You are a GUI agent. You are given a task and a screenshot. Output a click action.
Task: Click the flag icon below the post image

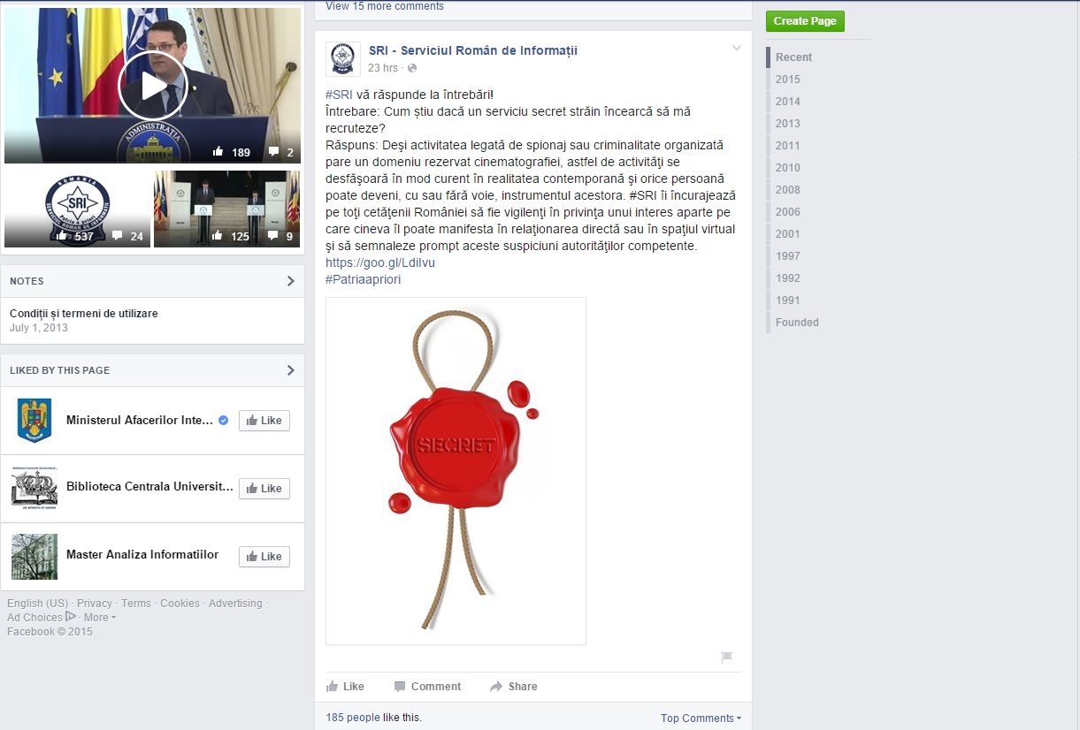(726, 657)
